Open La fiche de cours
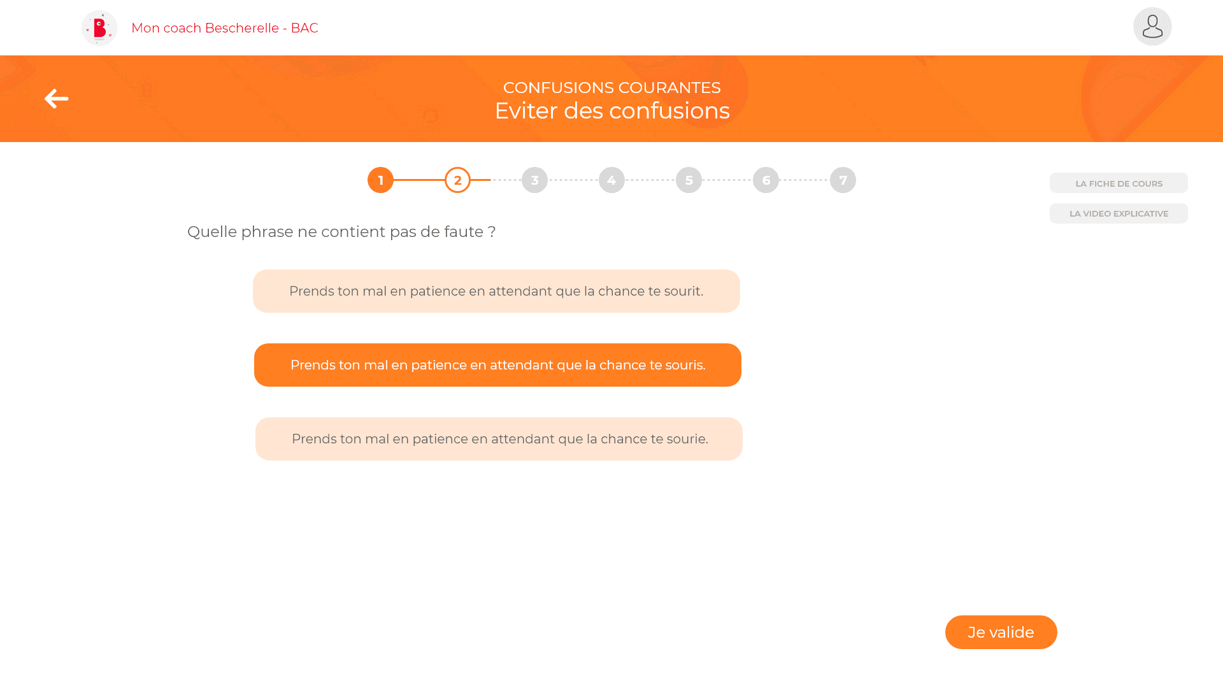This screenshot has height=688, width=1223. pos(1119,183)
